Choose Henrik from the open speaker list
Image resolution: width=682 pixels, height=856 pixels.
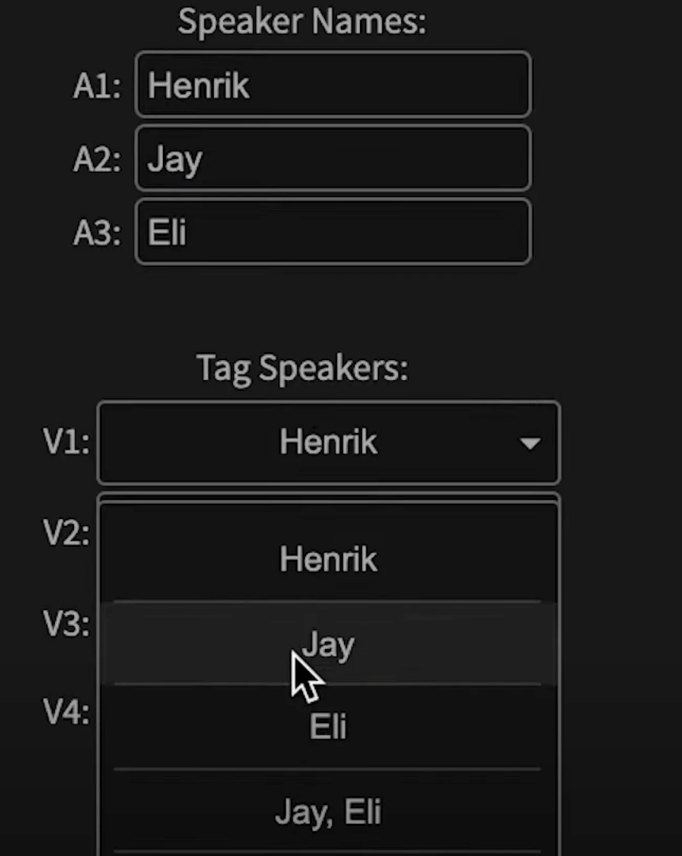tap(328, 559)
